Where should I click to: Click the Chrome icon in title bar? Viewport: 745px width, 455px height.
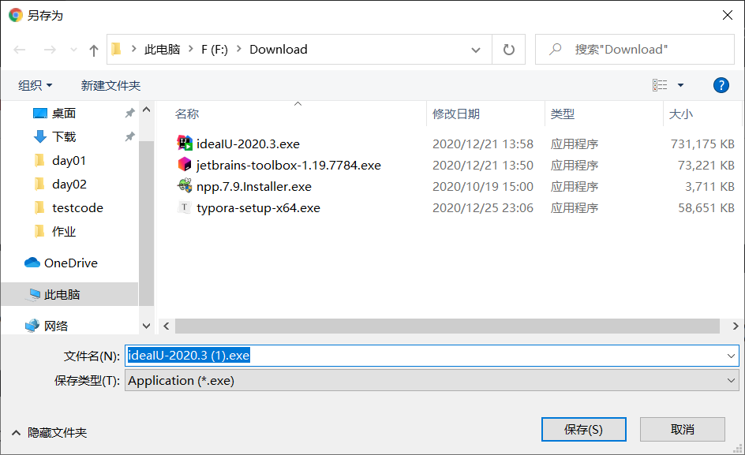point(16,15)
